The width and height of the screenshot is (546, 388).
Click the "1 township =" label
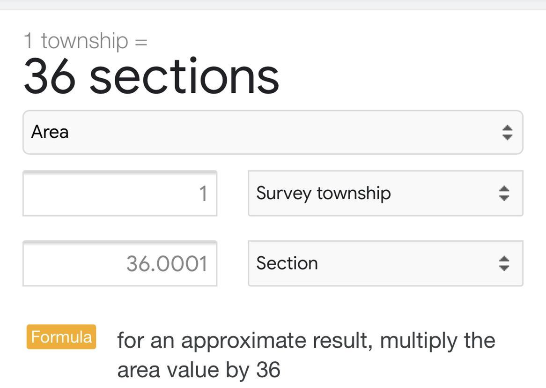tap(86, 41)
